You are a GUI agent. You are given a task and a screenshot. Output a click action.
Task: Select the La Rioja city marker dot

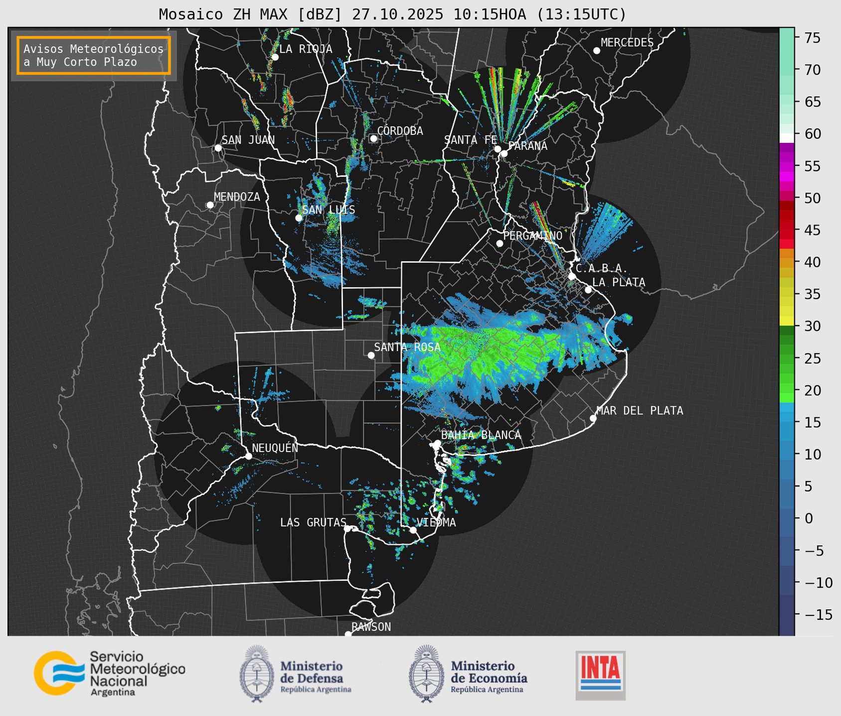pyautogui.click(x=275, y=57)
